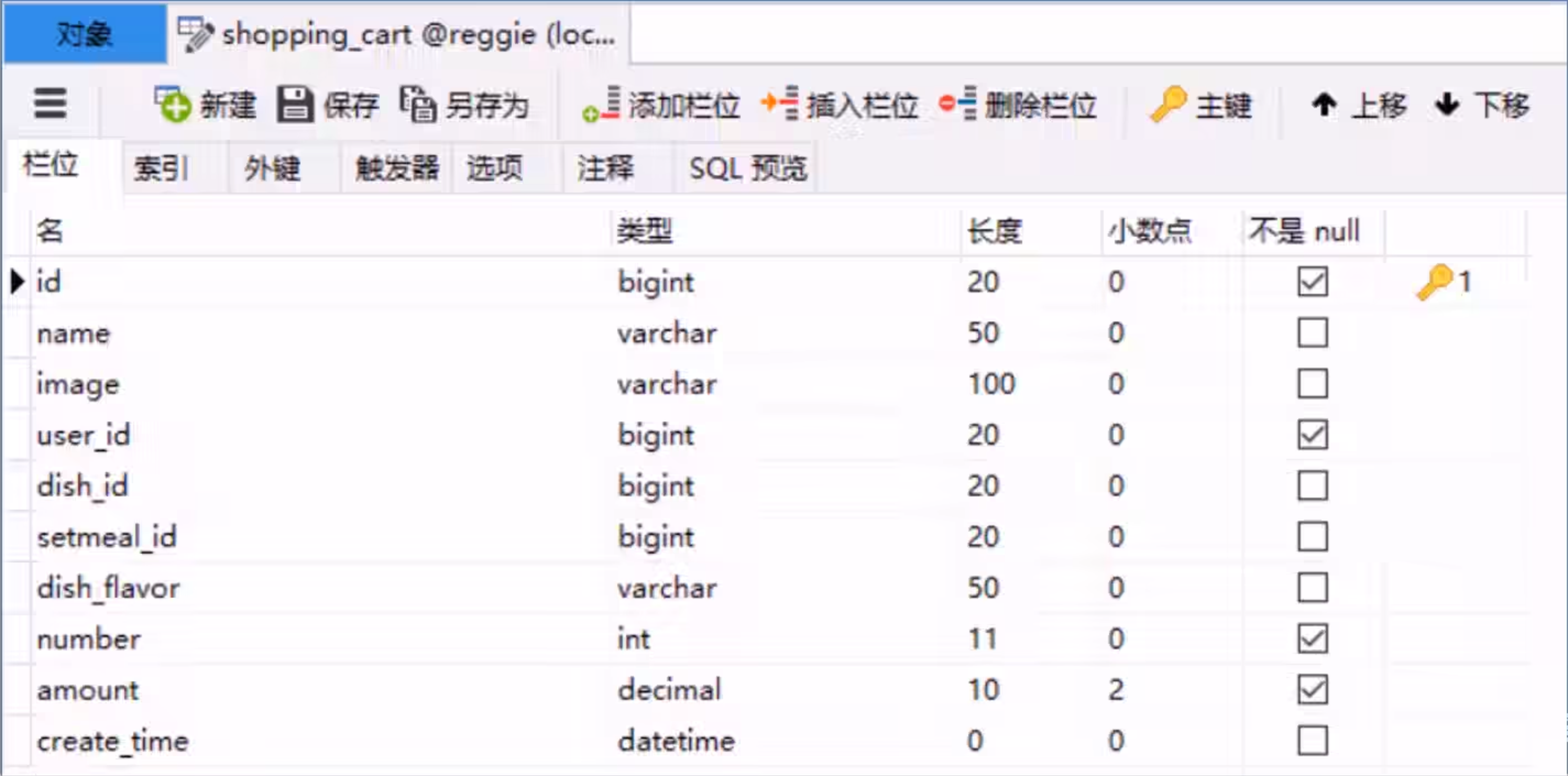Click the green New (新建) icon
Image resolution: width=1568 pixels, height=776 pixels.
[x=172, y=104]
